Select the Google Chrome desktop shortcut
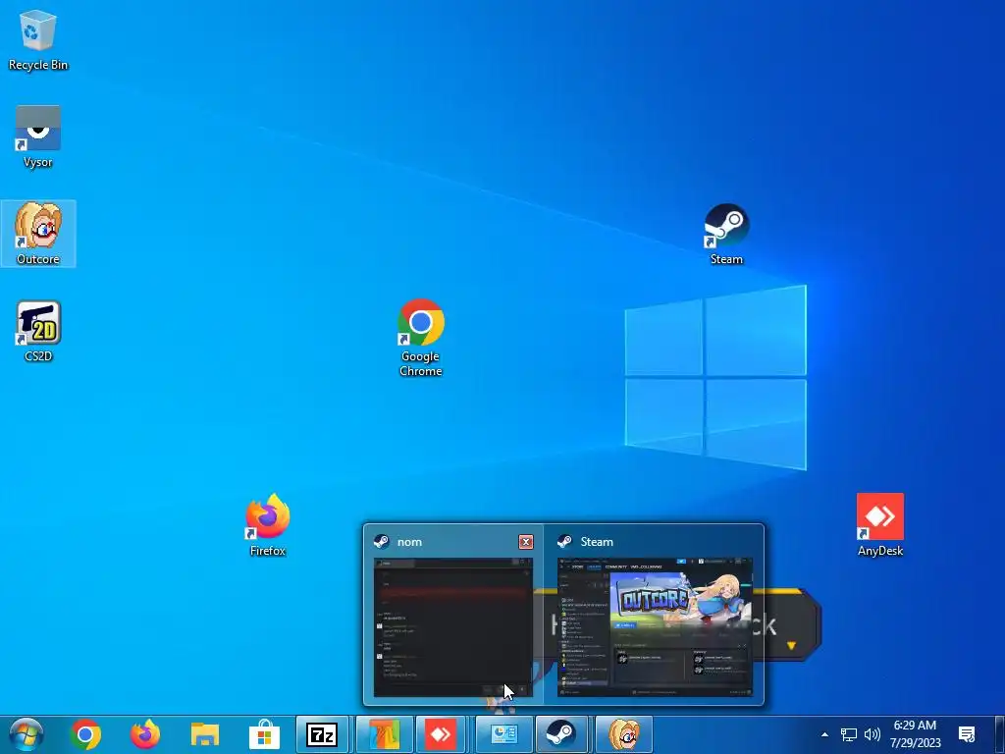This screenshot has height=754, width=1005. (420, 338)
